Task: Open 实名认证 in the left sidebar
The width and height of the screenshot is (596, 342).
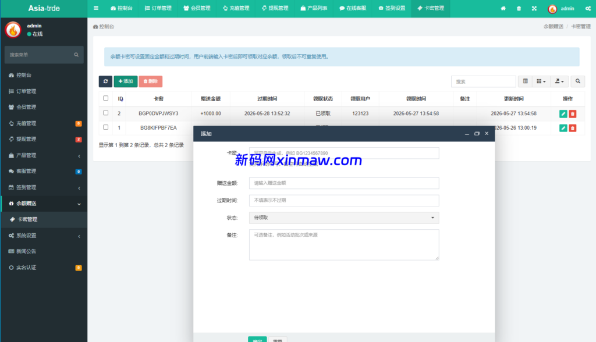Action: [44, 268]
